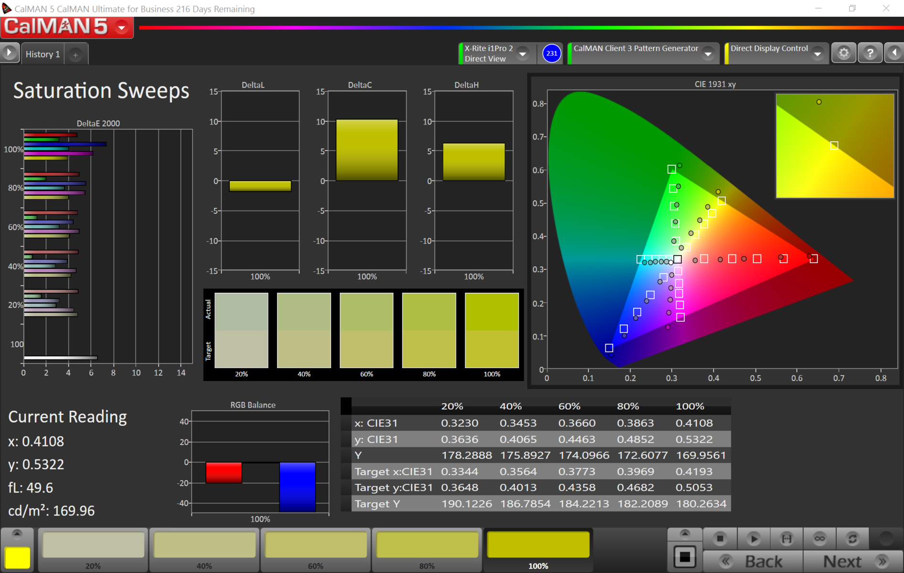This screenshot has height=573, width=904.
Task: Click the 60% Actual/Target comparison patch
Action: (366, 330)
